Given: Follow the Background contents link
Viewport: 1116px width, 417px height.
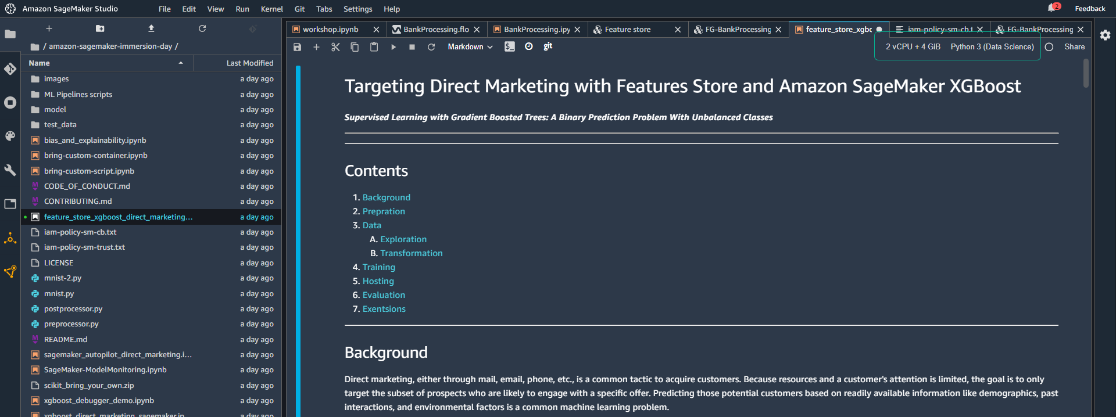Looking at the screenshot, I should (x=387, y=197).
